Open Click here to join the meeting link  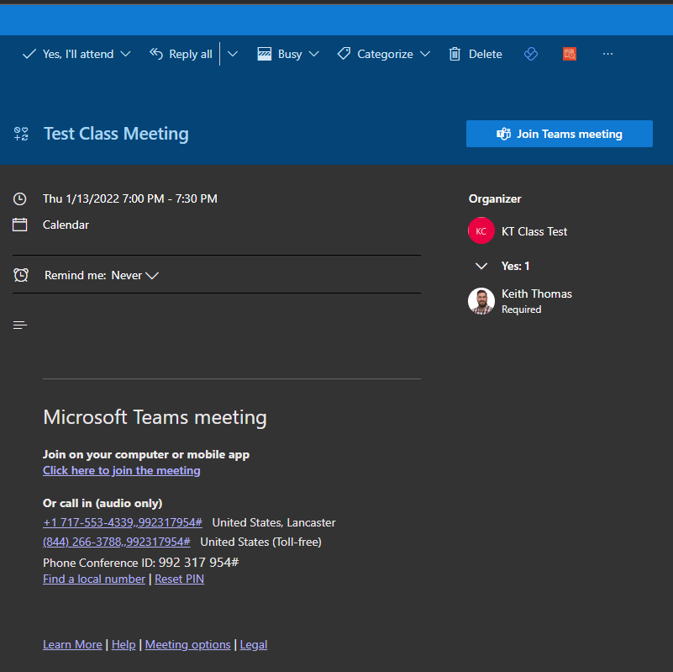(x=122, y=470)
